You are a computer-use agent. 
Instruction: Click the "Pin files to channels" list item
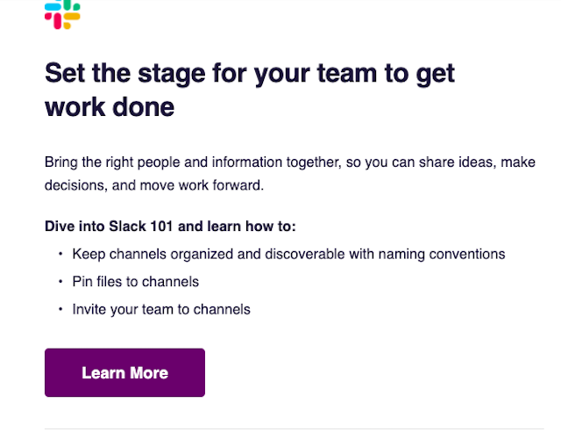point(135,282)
